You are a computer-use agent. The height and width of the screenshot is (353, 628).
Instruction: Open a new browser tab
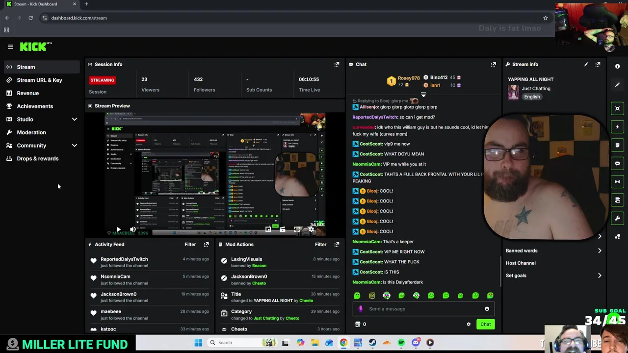click(x=86, y=4)
